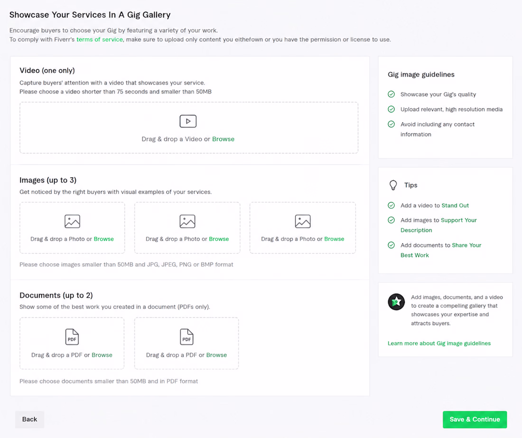Click 'shorter than 75 seconds' video requirement text
The width and height of the screenshot is (522, 438).
pyautogui.click(x=114, y=92)
